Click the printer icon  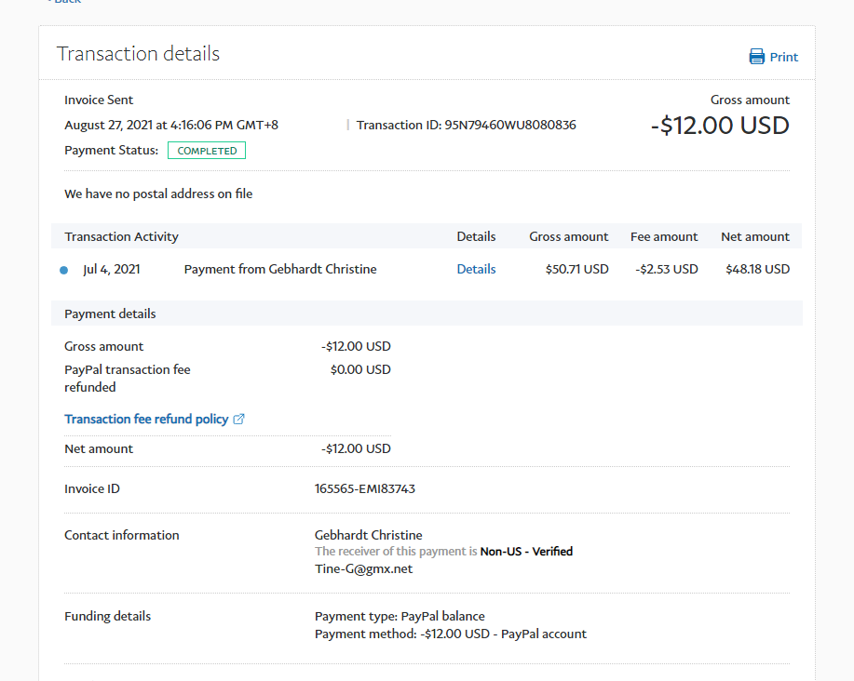(756, 57)
